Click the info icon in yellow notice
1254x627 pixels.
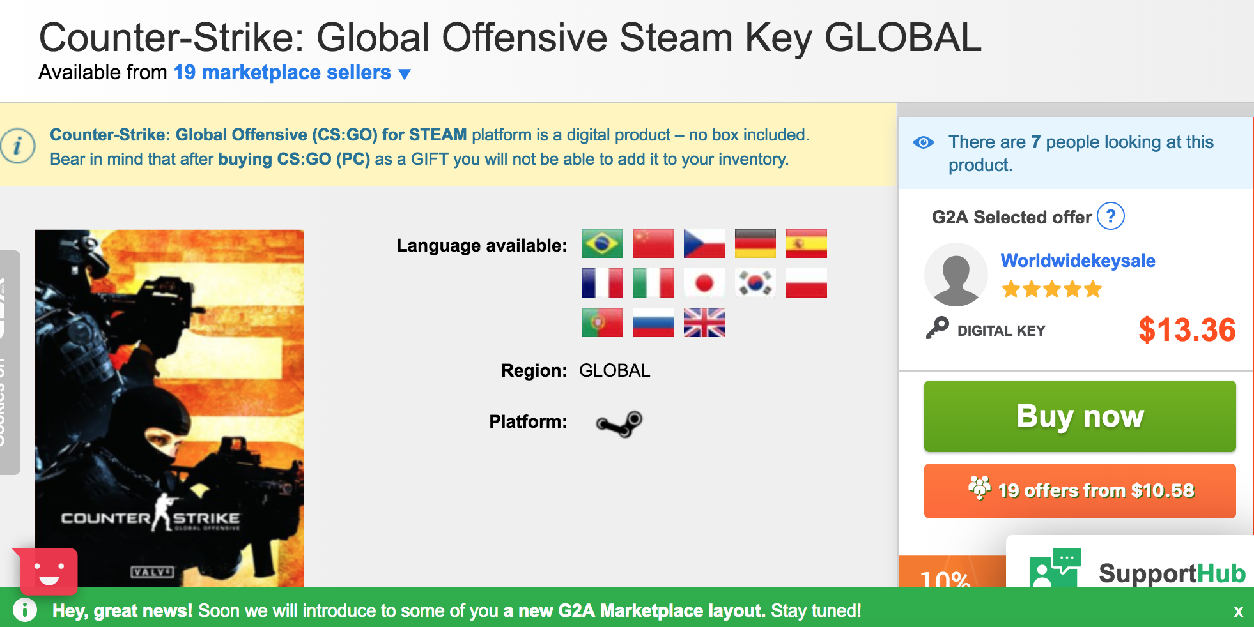17,146
